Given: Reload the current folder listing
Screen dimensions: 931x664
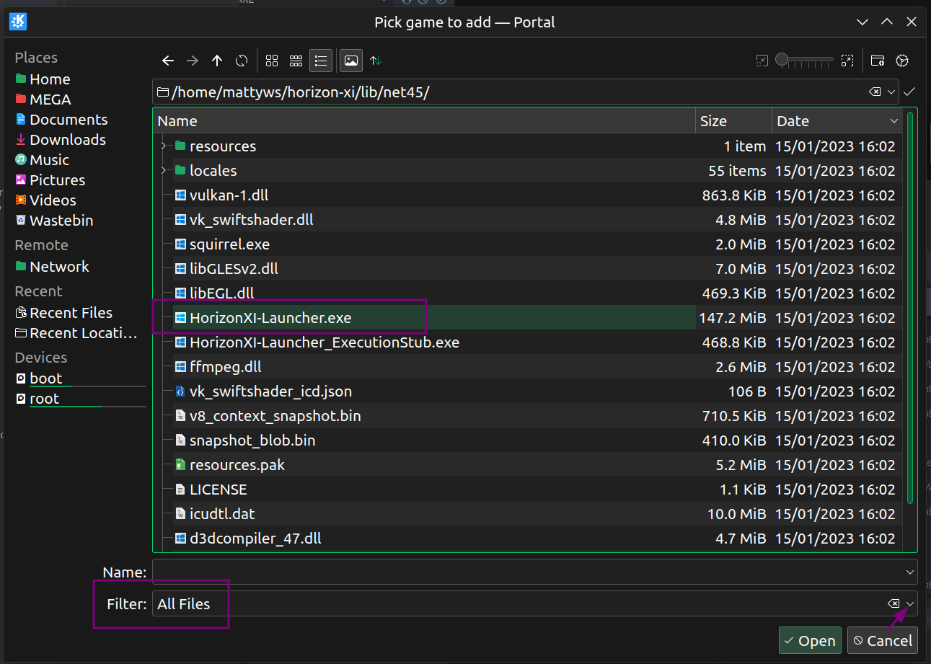Looking at the screenshot, I should click(x=242, y=61).
